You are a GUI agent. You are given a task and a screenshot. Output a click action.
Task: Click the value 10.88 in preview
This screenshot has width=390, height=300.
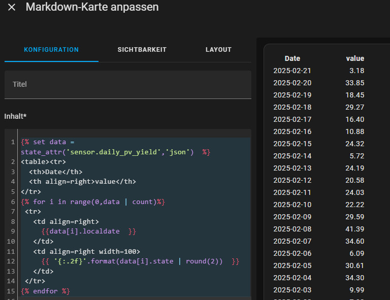click(x=355, y=131)
